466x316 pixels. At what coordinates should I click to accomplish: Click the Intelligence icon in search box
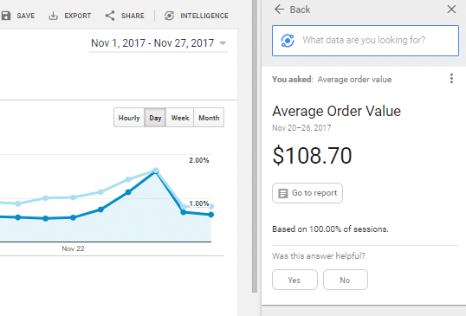click(x=288, y=41)
